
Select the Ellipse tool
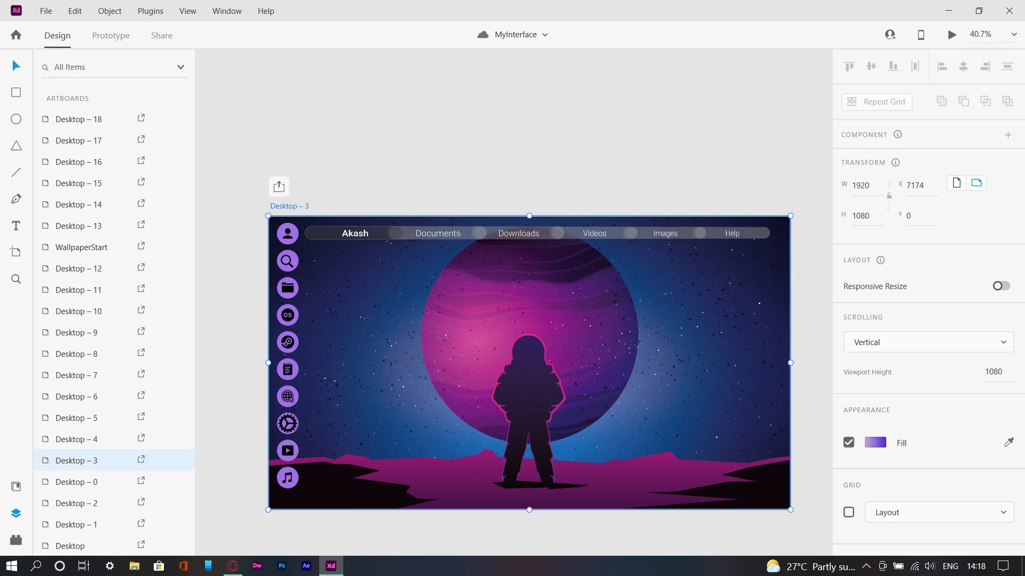pyautogui.click(x=16, y=119)
